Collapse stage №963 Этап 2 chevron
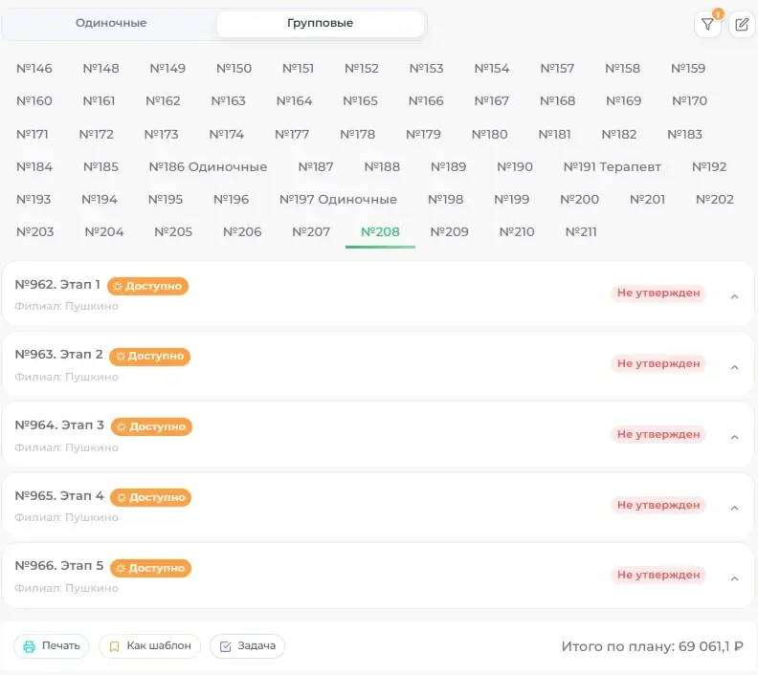 (x=734, y=367)
